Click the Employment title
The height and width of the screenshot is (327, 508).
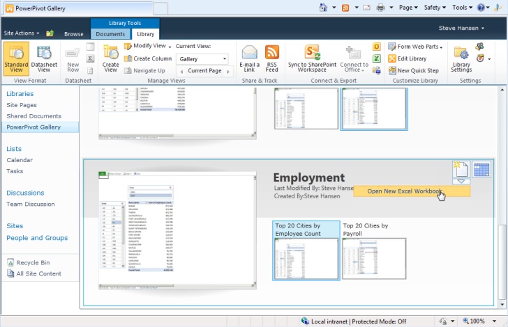[308, 177]
